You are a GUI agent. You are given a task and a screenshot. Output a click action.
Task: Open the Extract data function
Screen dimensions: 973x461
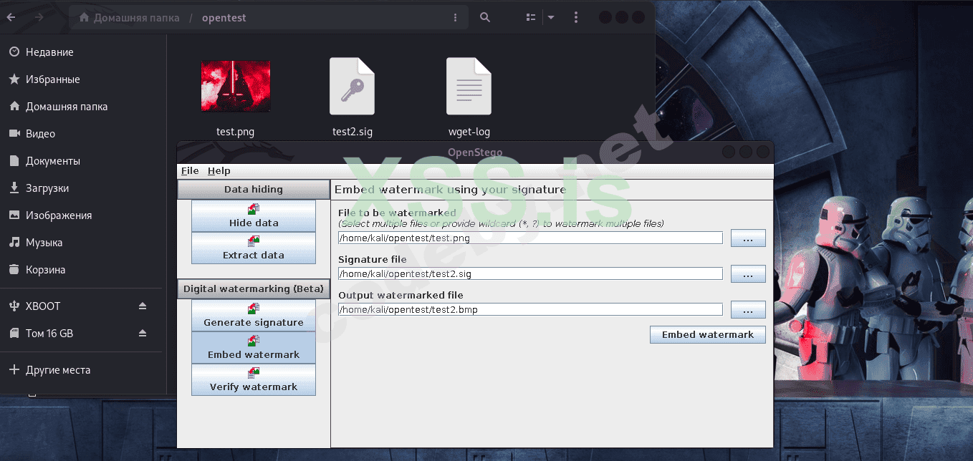253,248
